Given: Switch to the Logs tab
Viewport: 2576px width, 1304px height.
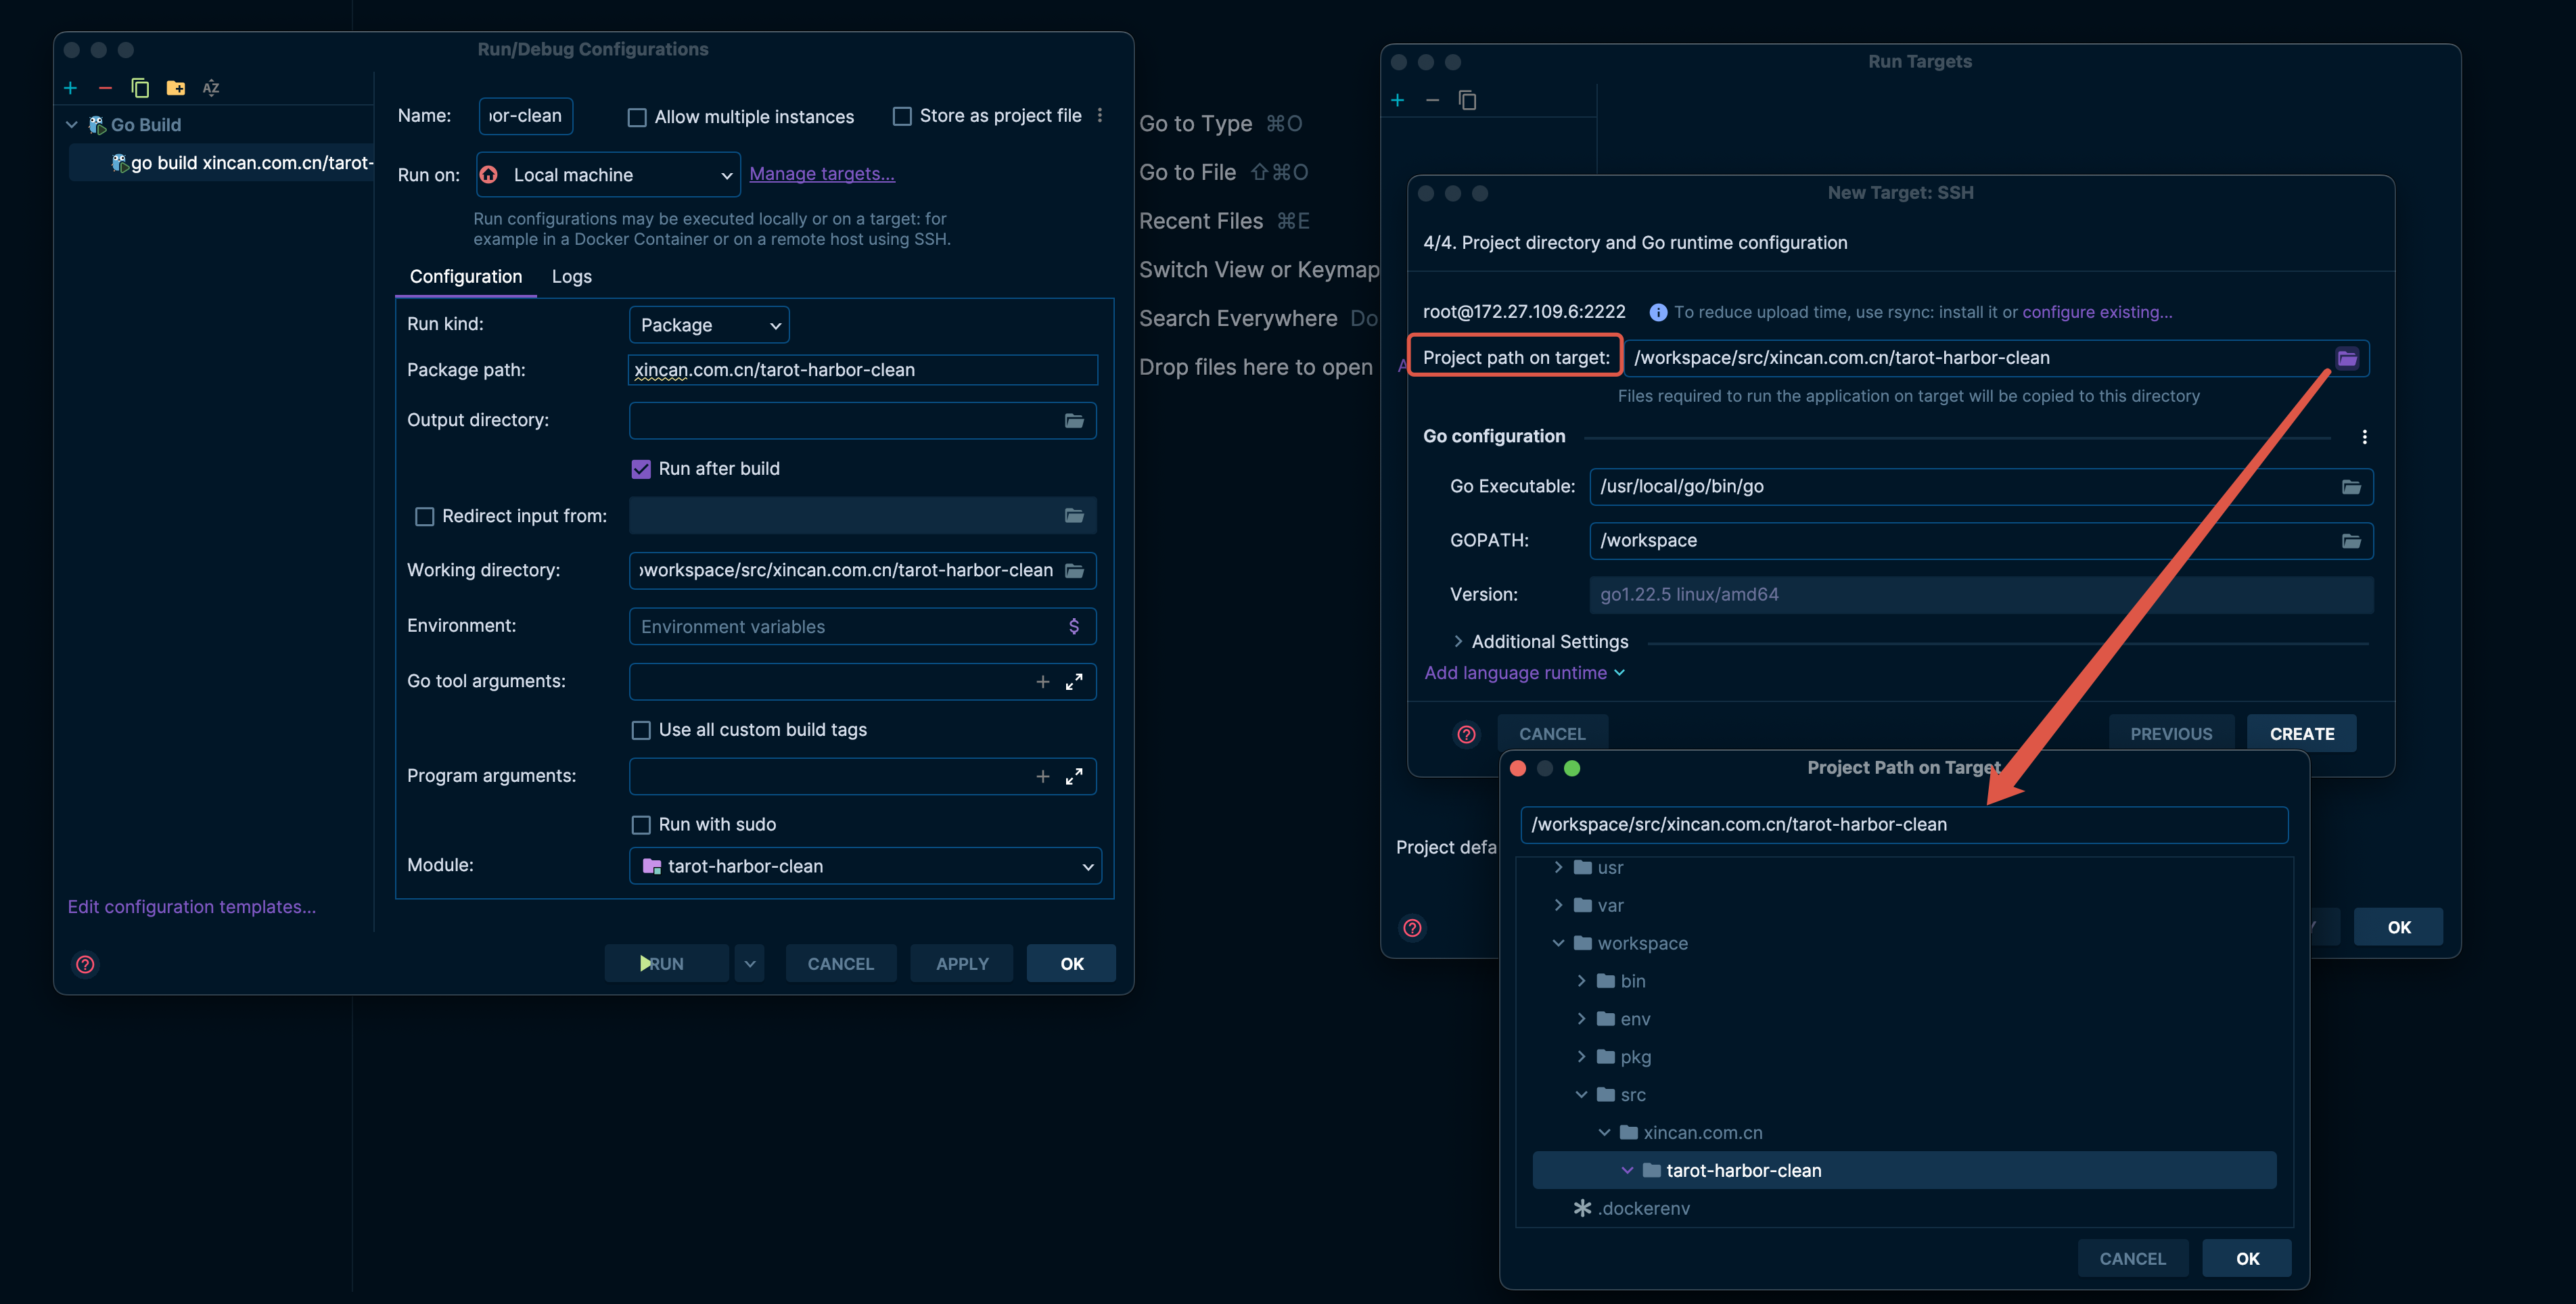Looking at the screenshot, I should [x=571, y=277].
